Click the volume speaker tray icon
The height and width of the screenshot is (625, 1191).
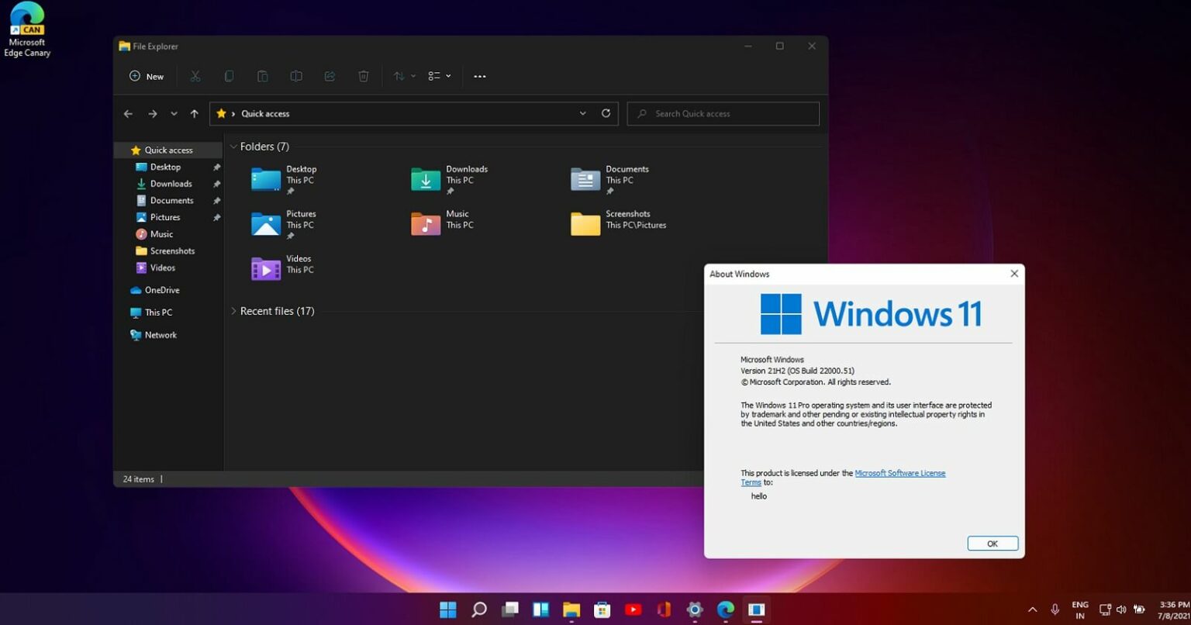pyautogui.click(x=1121, y=610)
